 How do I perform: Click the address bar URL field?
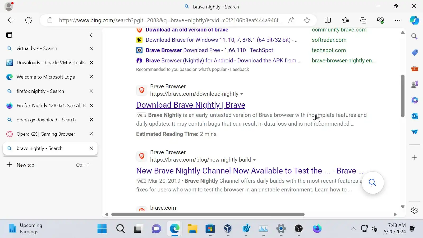click(171, 20)
